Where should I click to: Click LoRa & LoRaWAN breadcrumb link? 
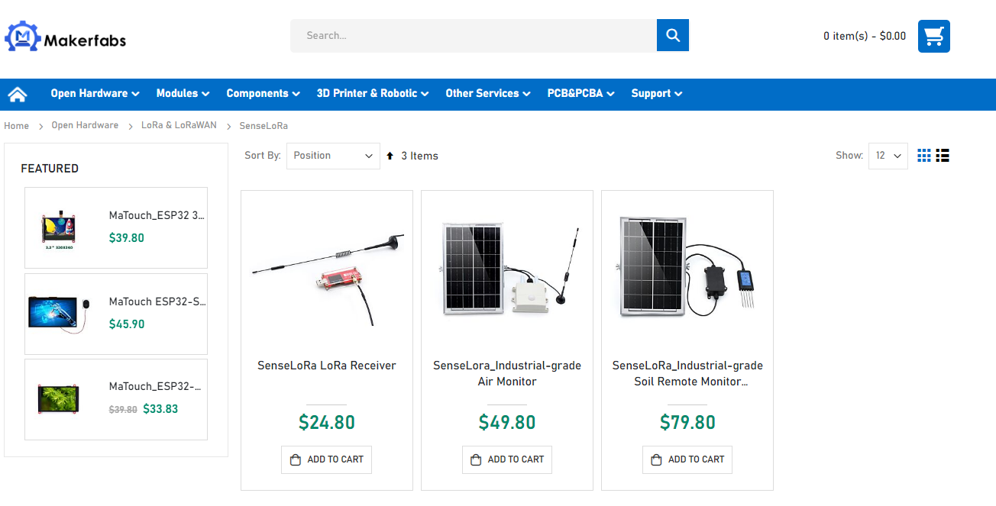(179, 125)
